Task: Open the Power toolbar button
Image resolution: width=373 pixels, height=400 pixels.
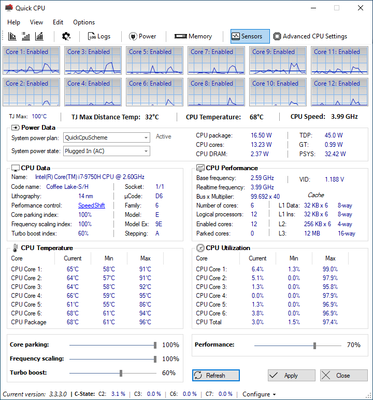Action: click(x=142, y=36)
